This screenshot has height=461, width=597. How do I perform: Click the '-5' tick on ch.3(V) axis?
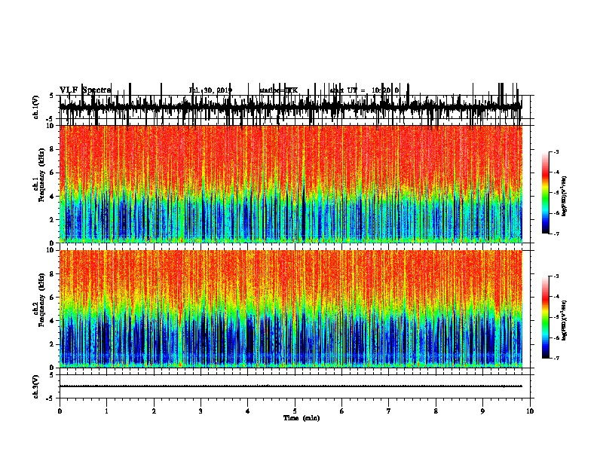(x=51, y=398)
